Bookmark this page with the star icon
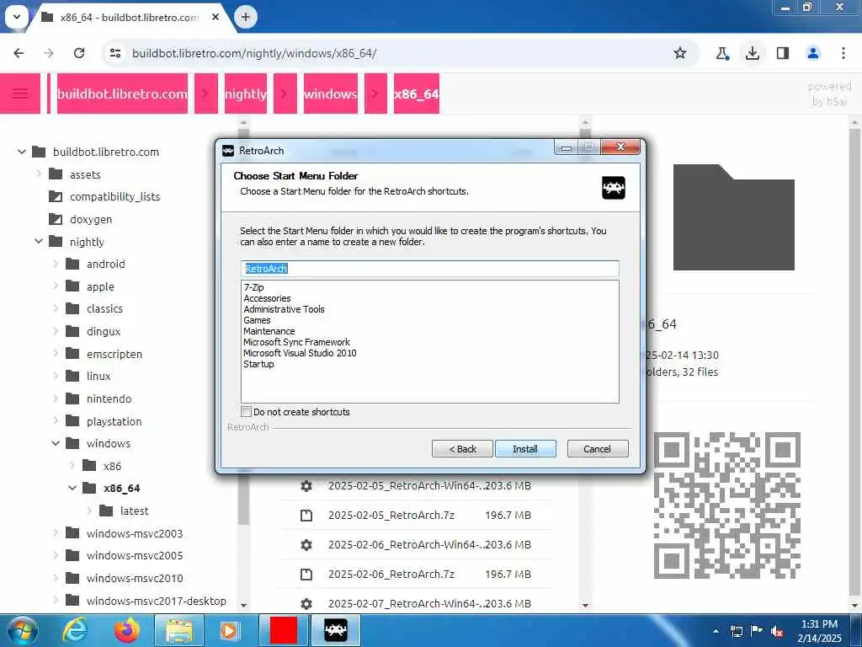Image resolution: width=862 pixels, height=647 pixels. pos(680,53)
